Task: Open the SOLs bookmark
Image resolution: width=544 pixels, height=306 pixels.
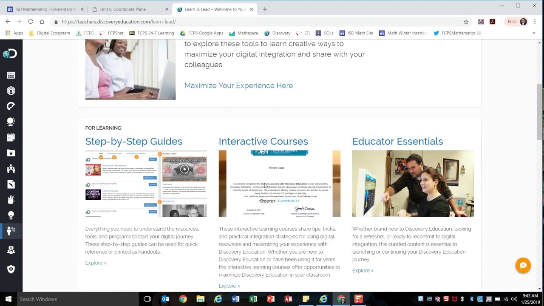Action: pyautogui.click(x=324, y=33)
